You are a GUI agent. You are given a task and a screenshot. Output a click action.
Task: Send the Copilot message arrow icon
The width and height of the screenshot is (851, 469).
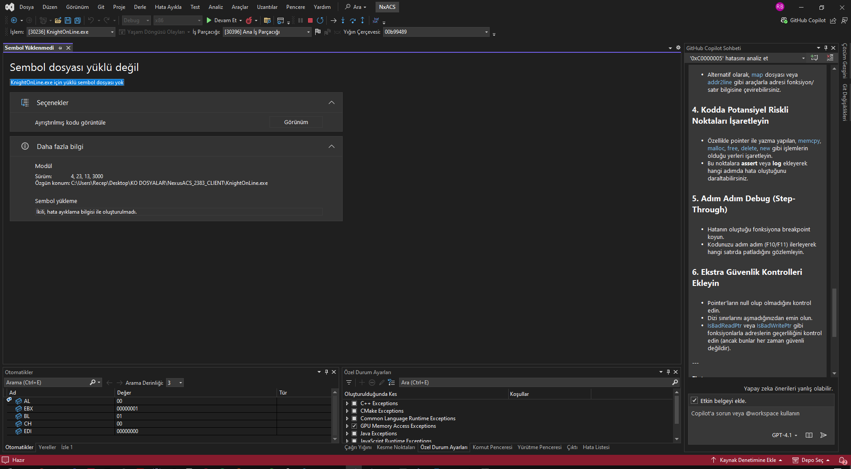pos(823,435)
